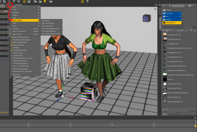Expand the Restore submenu
The width and height of the screenshot is (197, 132).
pos(25,15)
